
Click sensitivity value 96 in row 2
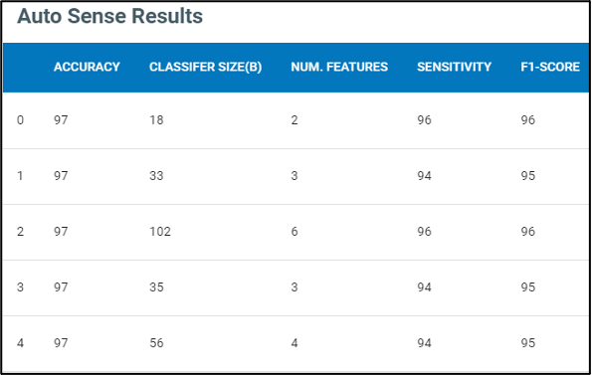pos(424,231)
